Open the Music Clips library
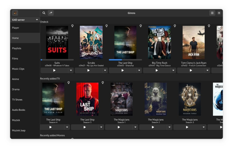This screenshot has width=233, height=150. [25, 69]
